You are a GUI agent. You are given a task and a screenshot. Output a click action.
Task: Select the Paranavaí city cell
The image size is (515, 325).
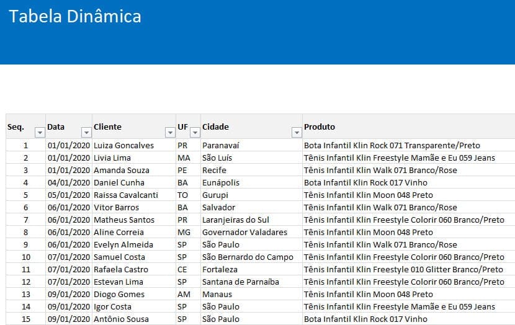[251, 145]
